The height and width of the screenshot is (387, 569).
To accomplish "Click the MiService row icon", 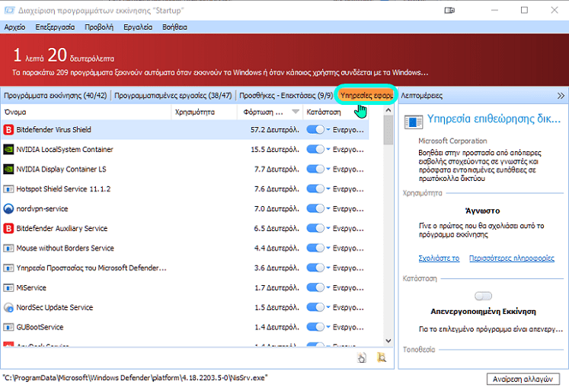I will pos(8,287).
